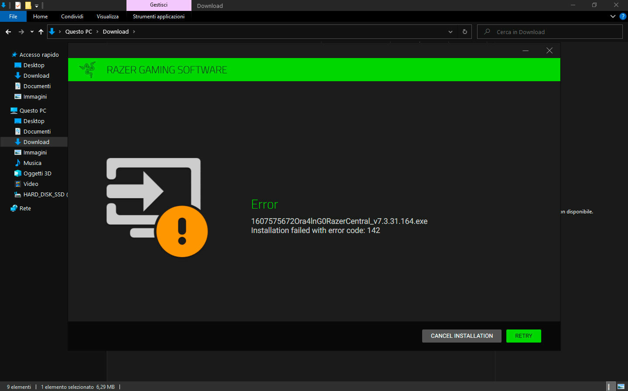Viewport: 628px width, 391px height.
Task: Click Explorer window icon in title bar
Action: click(x=3, y=5)
